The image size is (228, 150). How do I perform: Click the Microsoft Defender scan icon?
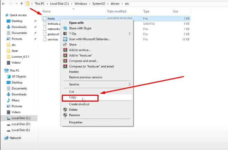click(65, 39)
